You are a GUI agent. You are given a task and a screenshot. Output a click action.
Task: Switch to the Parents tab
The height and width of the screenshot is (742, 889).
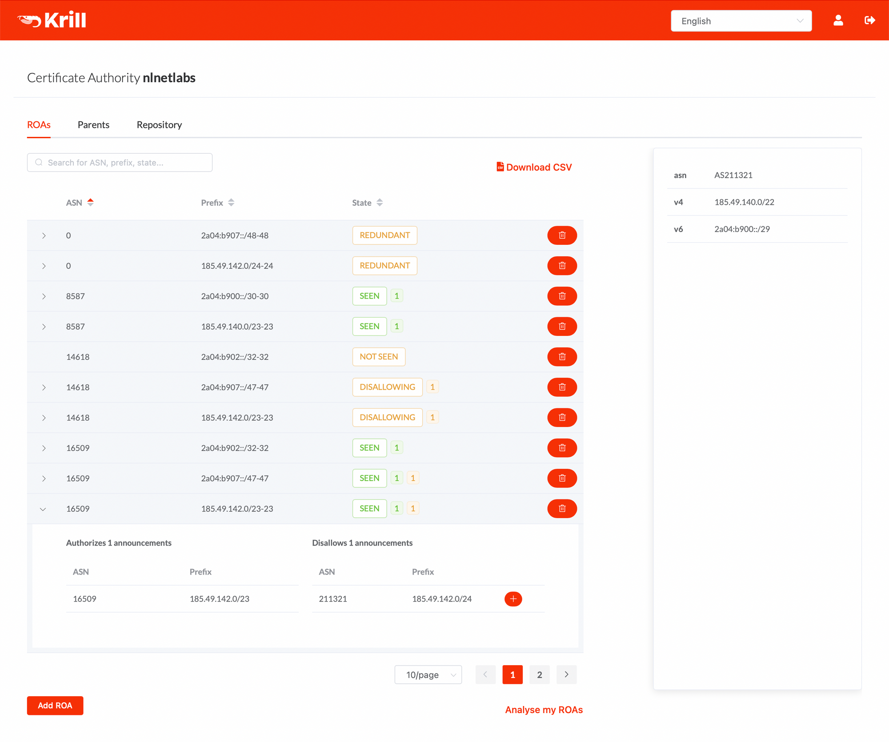coord(93,124)
